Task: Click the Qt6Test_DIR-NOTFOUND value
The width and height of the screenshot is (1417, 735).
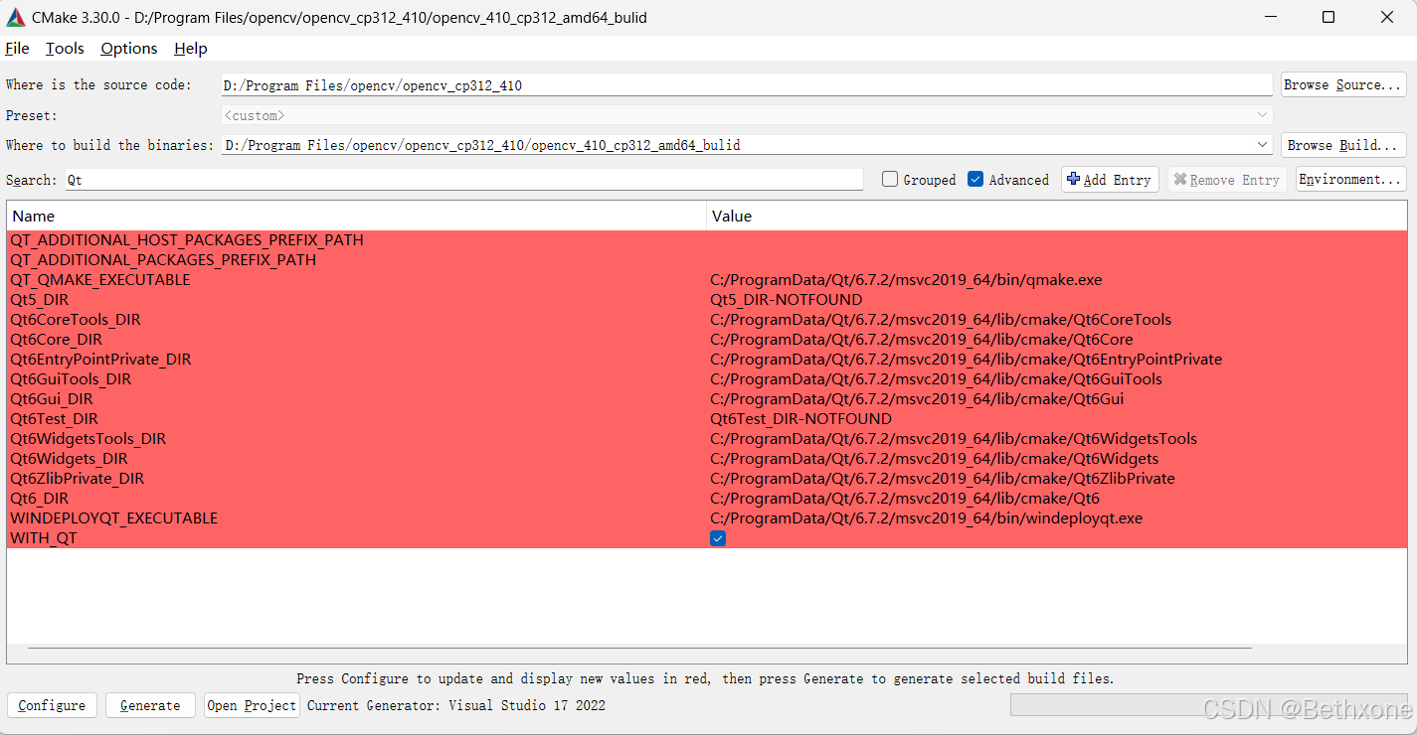Action: [x=800, y=419]
